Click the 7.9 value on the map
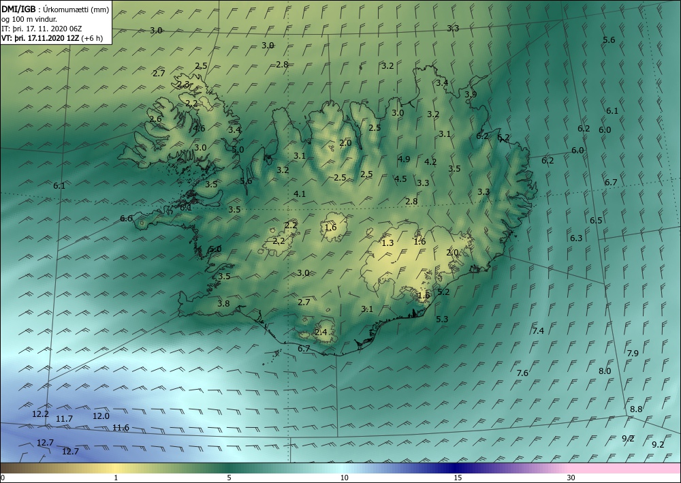The image size is (681, 483). (633, 353)
